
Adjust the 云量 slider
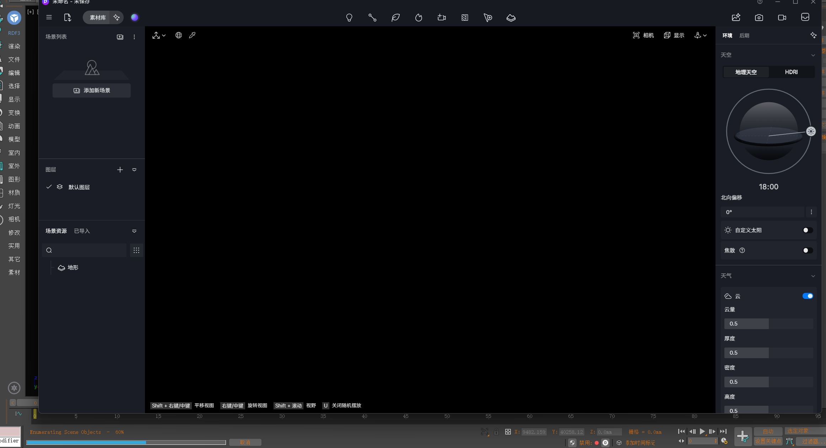(768, 324)
